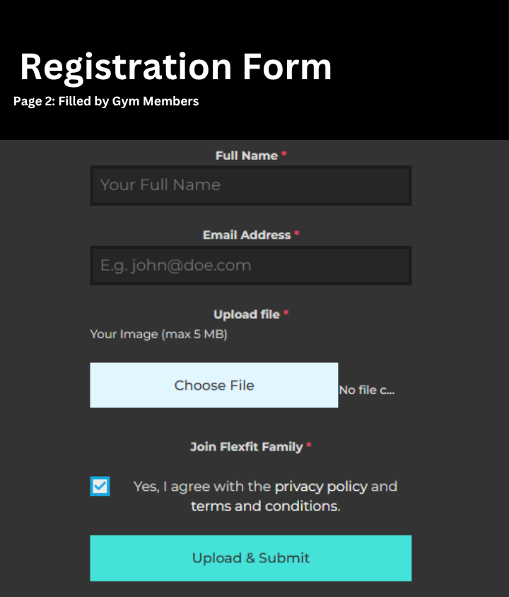Click the 'Your Image (max 5 MB)' hint
Viewport: 509px width, 597px height.
coord(158,335)
